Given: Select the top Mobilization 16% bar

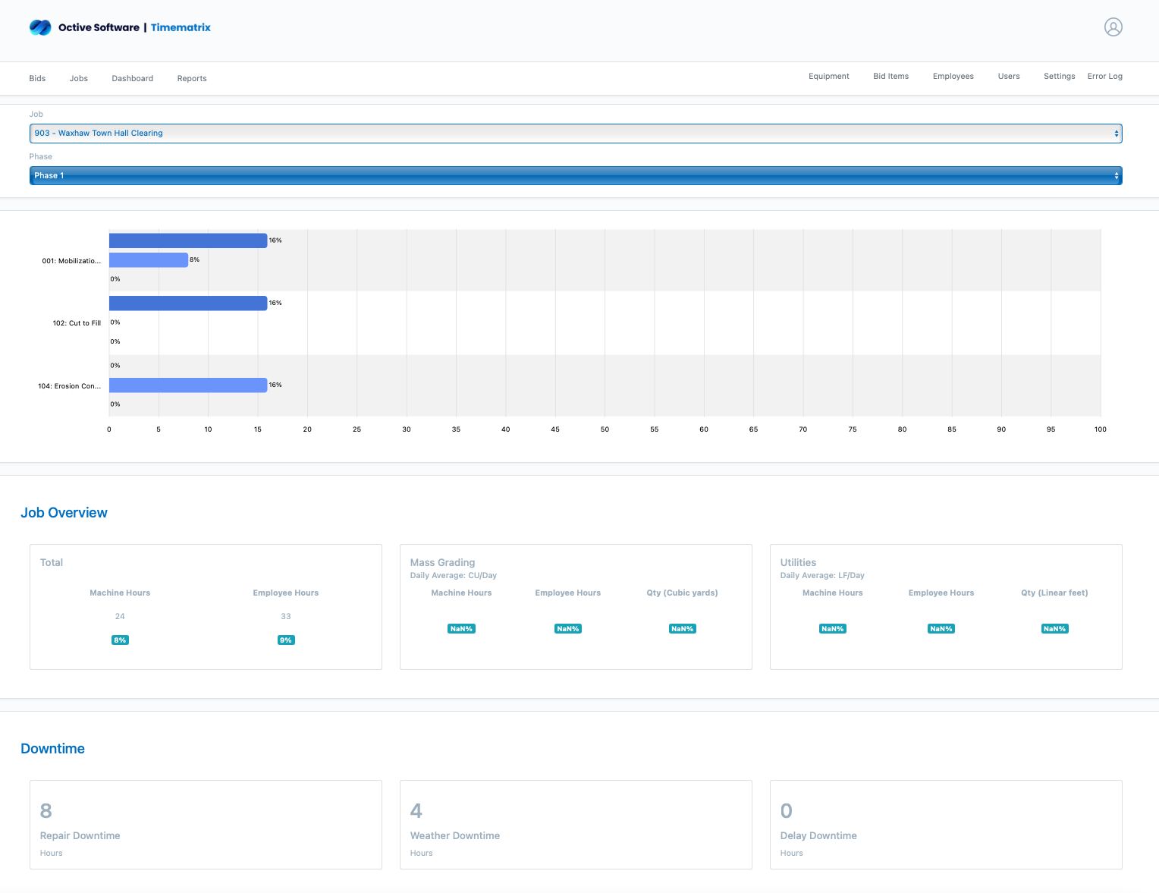Looking at the screenshot, I should pyautogui.click(x=187, y=241).
